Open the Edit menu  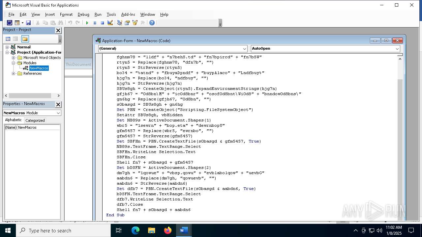point(23,14)
